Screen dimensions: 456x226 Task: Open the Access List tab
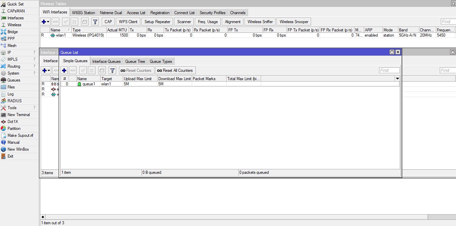pos(136,13)
